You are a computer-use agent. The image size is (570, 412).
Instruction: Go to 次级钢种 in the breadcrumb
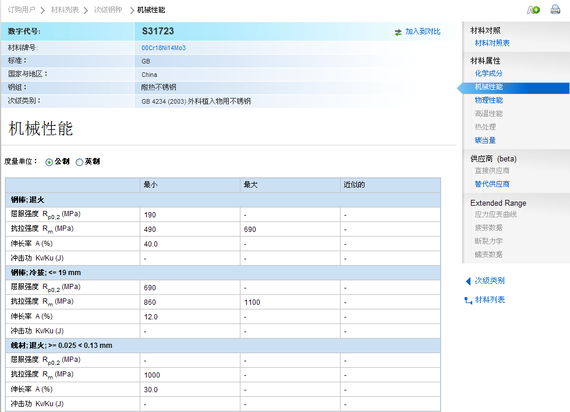tap(108, 10)
